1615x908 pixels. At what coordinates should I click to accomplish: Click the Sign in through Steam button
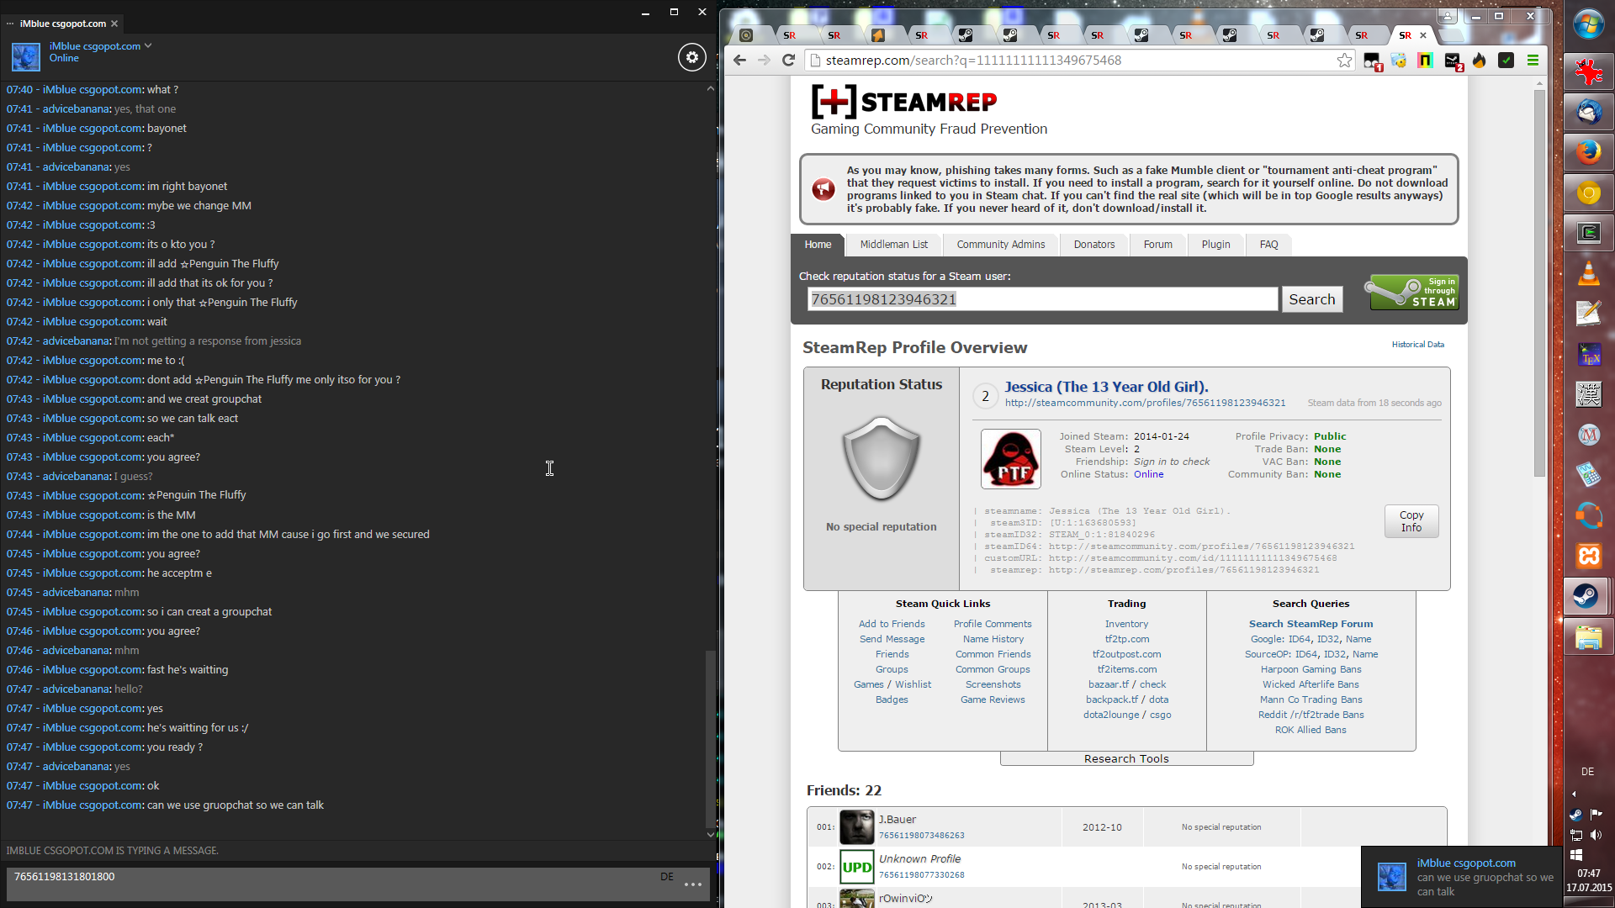click(x=1413, y=293)
